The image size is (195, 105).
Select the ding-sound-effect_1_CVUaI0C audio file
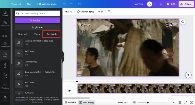coord(37,74)
